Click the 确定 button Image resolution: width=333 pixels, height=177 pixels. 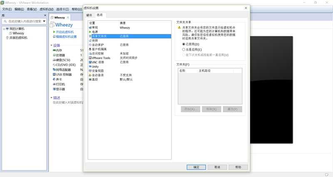(196, 167)
